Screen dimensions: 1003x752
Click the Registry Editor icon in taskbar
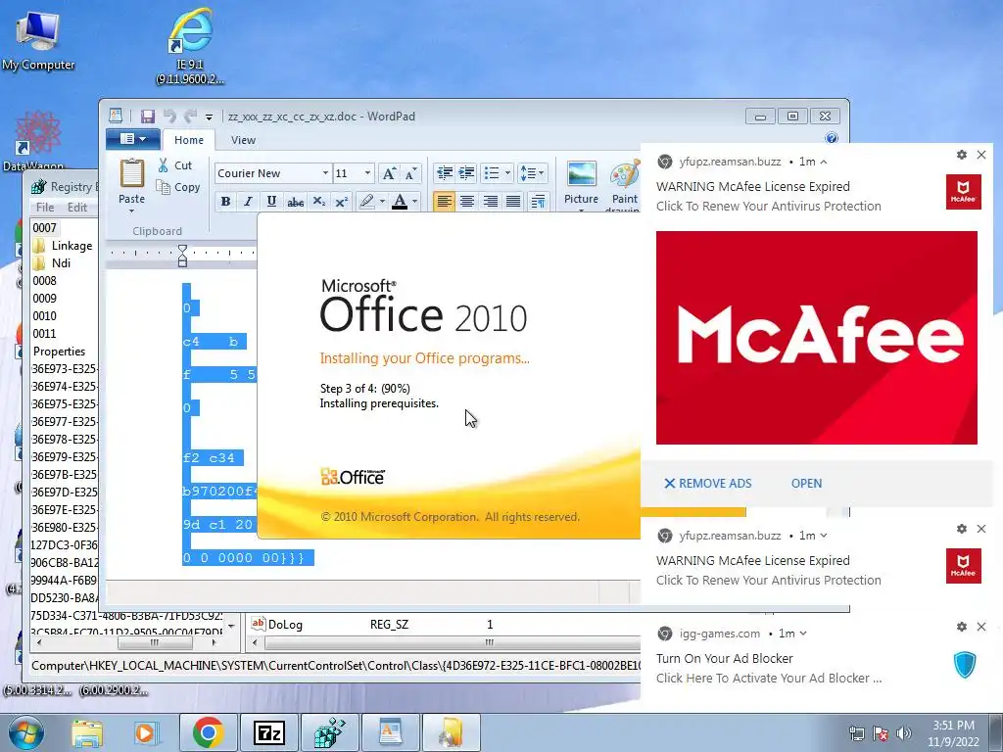[x=330, y=732]
